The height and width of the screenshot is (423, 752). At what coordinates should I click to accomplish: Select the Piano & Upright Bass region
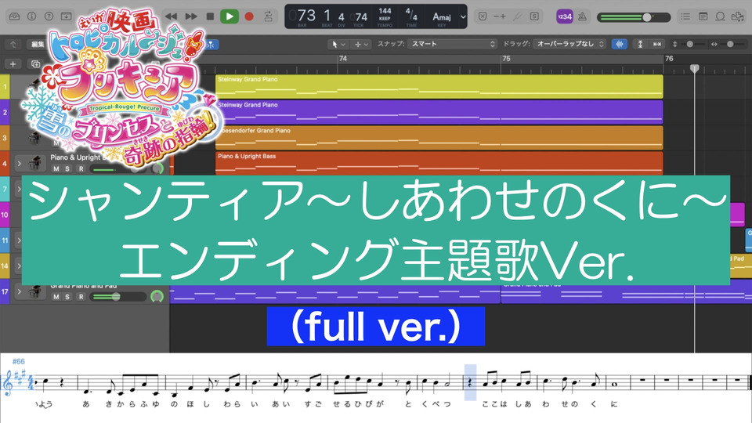point(439,163)
